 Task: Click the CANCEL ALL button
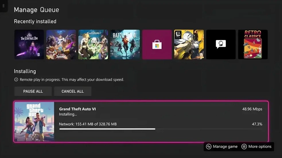click(73, 91)
